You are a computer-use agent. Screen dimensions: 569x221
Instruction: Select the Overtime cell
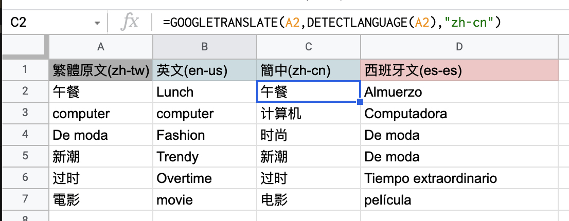click(x=205, y=178)
